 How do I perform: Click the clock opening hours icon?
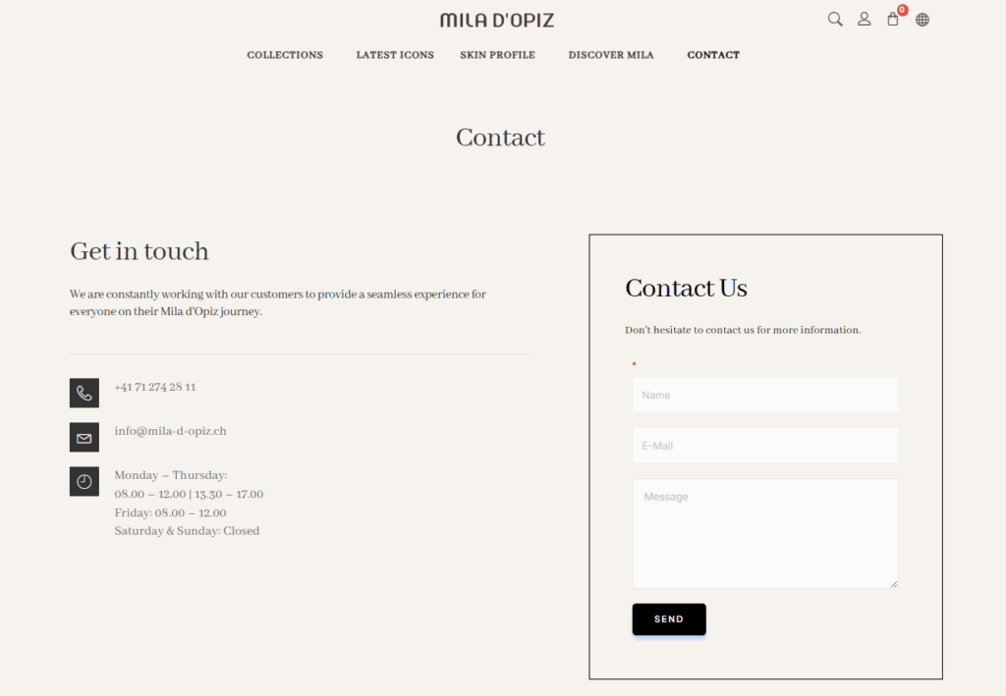coord(84,481)
